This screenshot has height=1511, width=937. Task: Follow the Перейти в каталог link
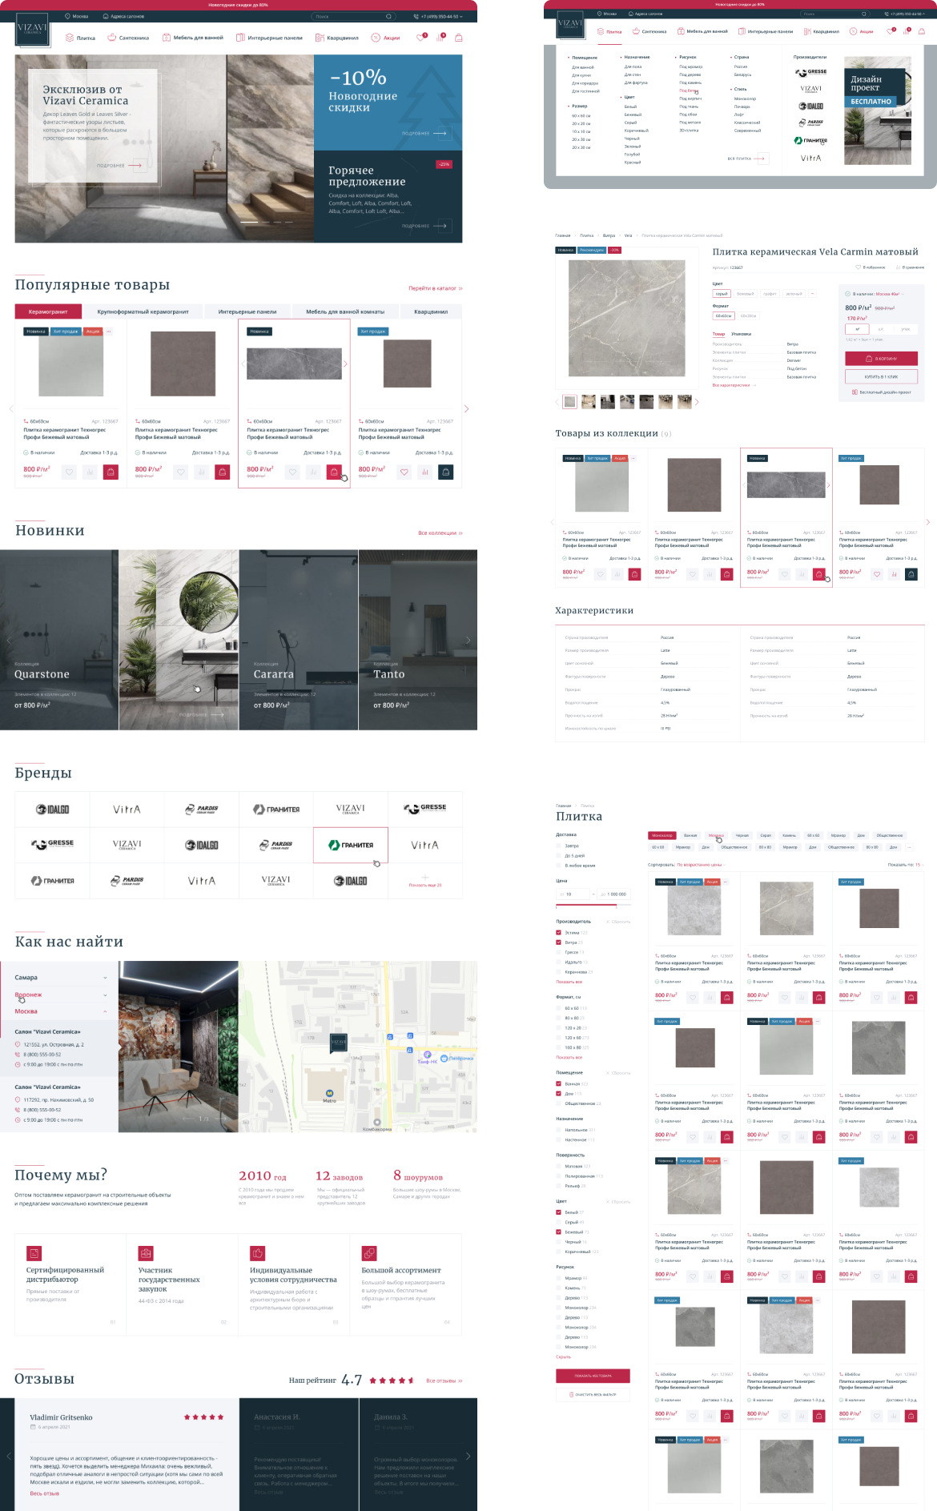coord(435,288)
